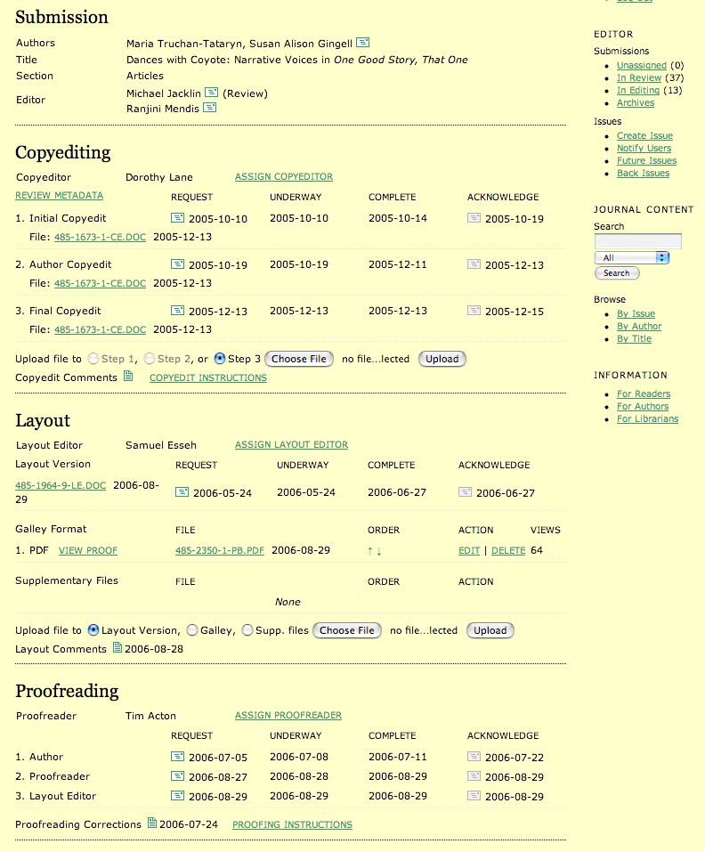Move PDF galley down in order
This screenshot has height=852, width=705.
379,551
